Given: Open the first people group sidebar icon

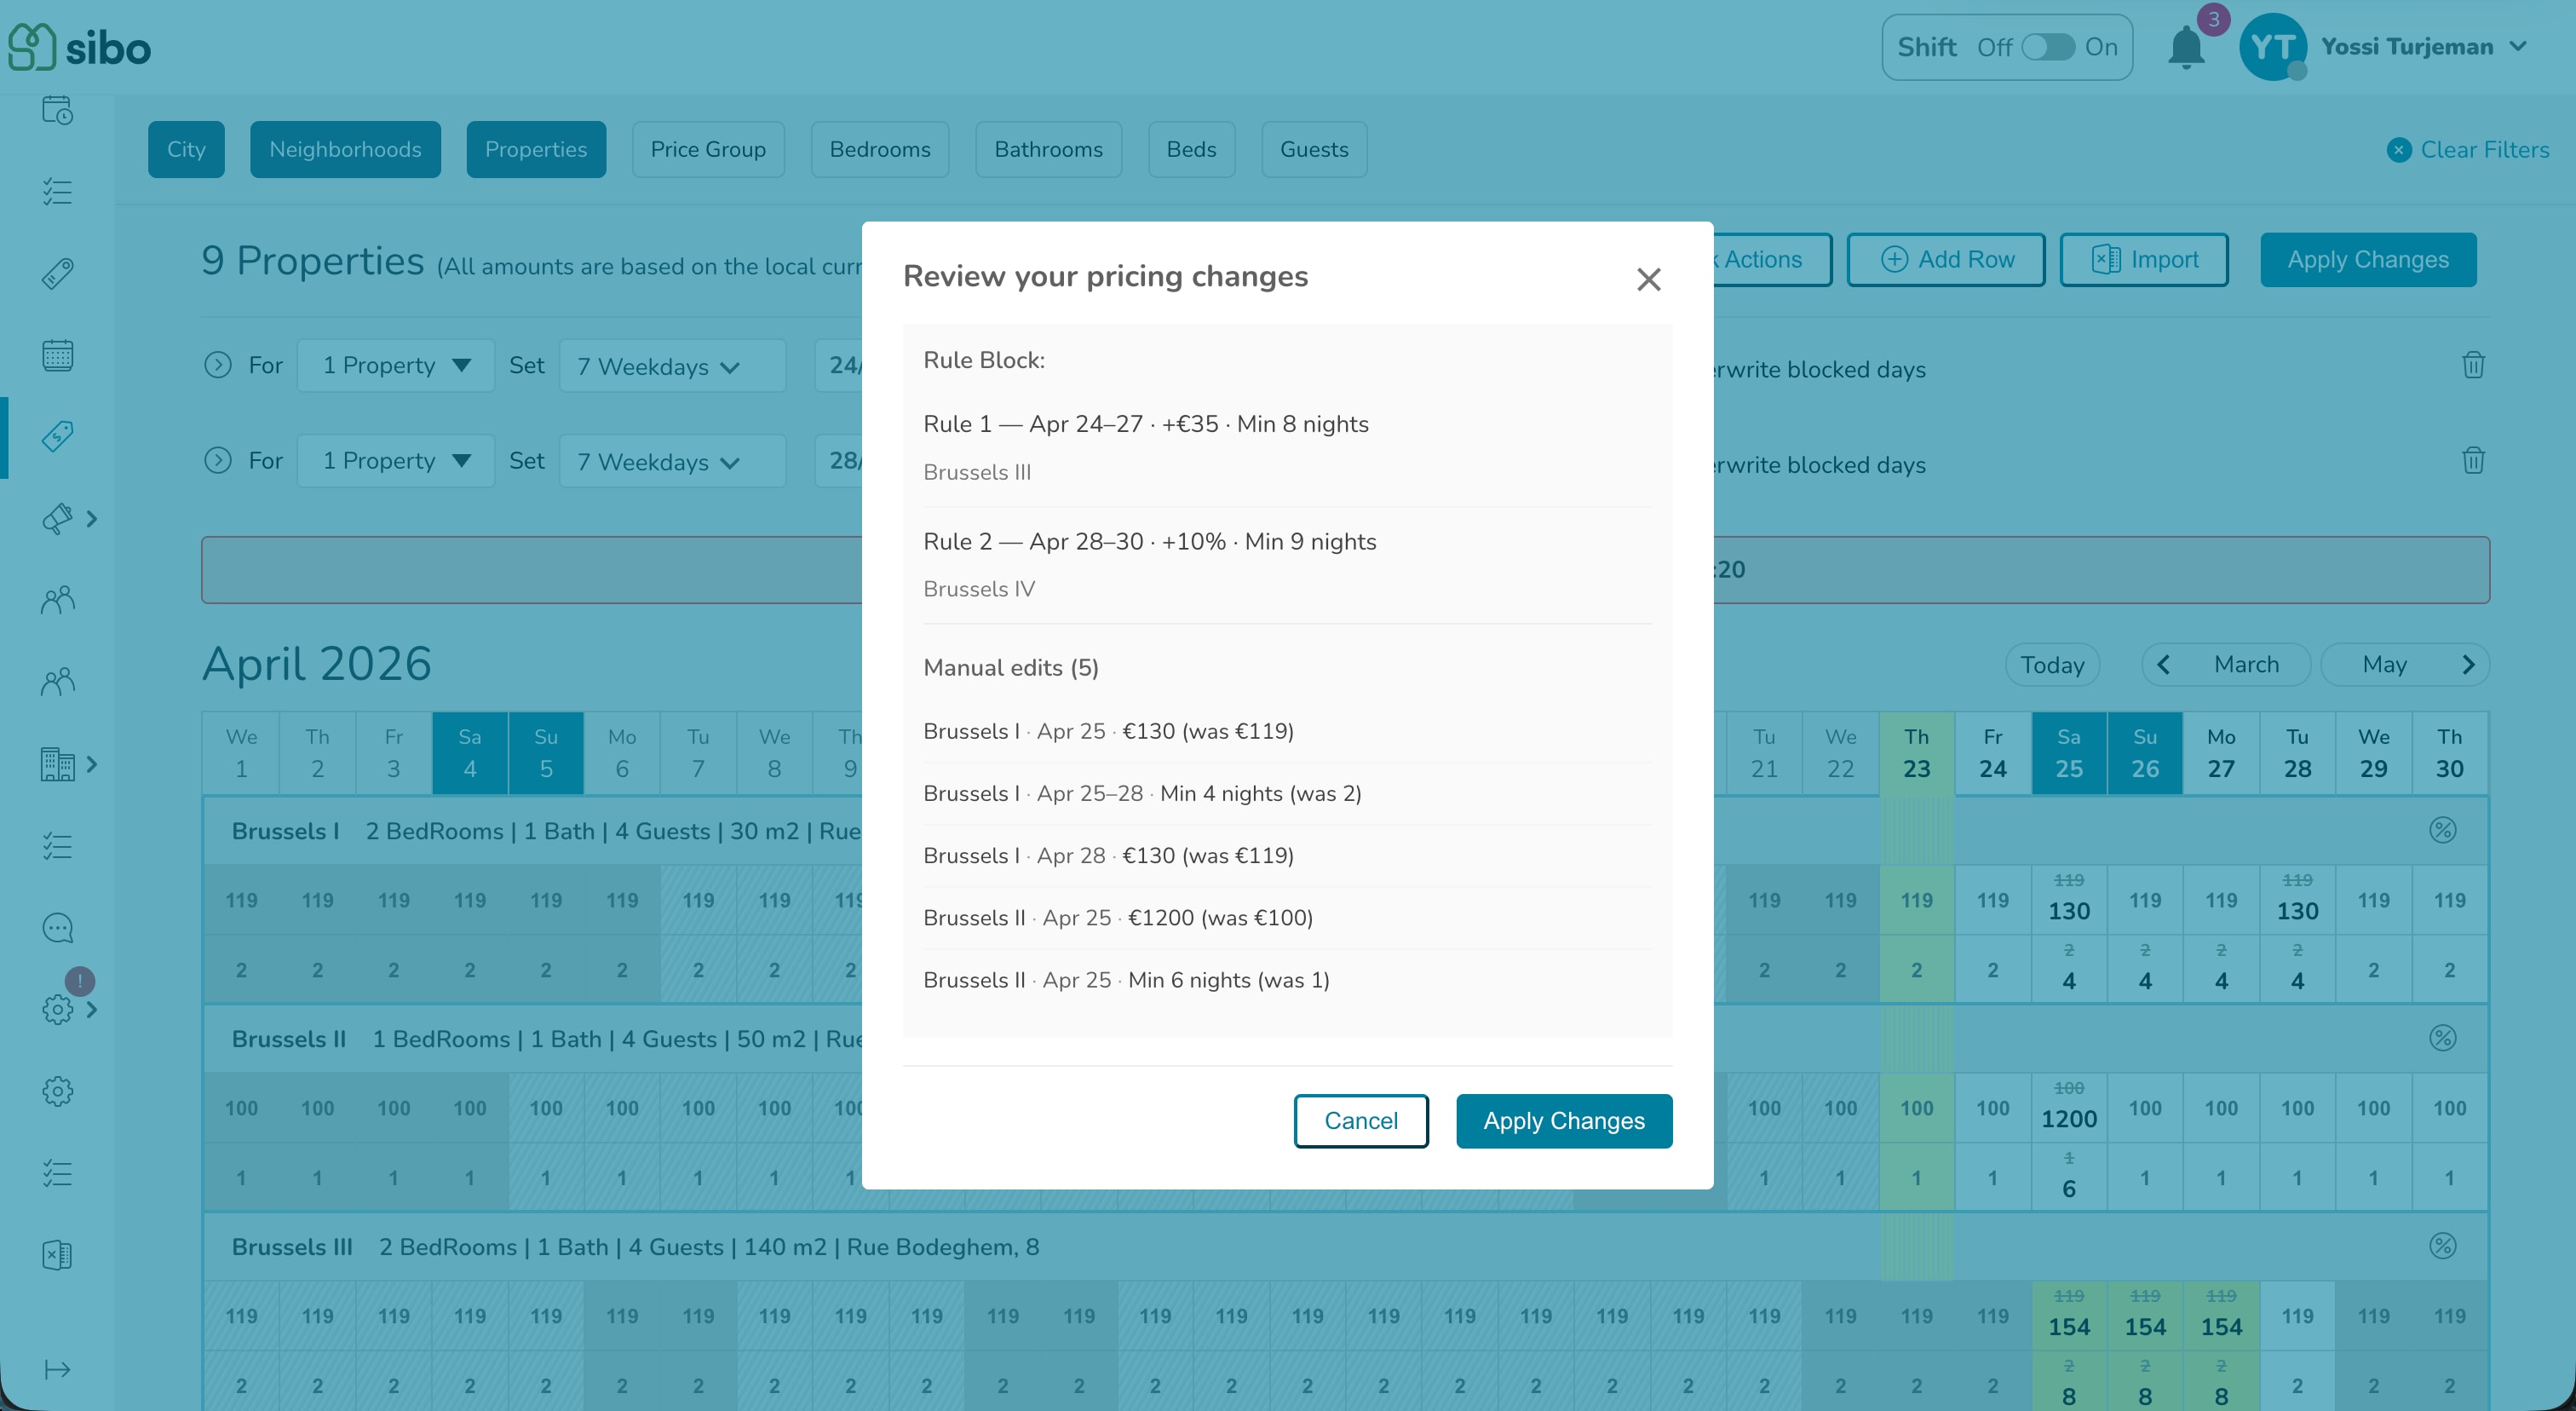Looking at the screenshot, I should point(57,600).
